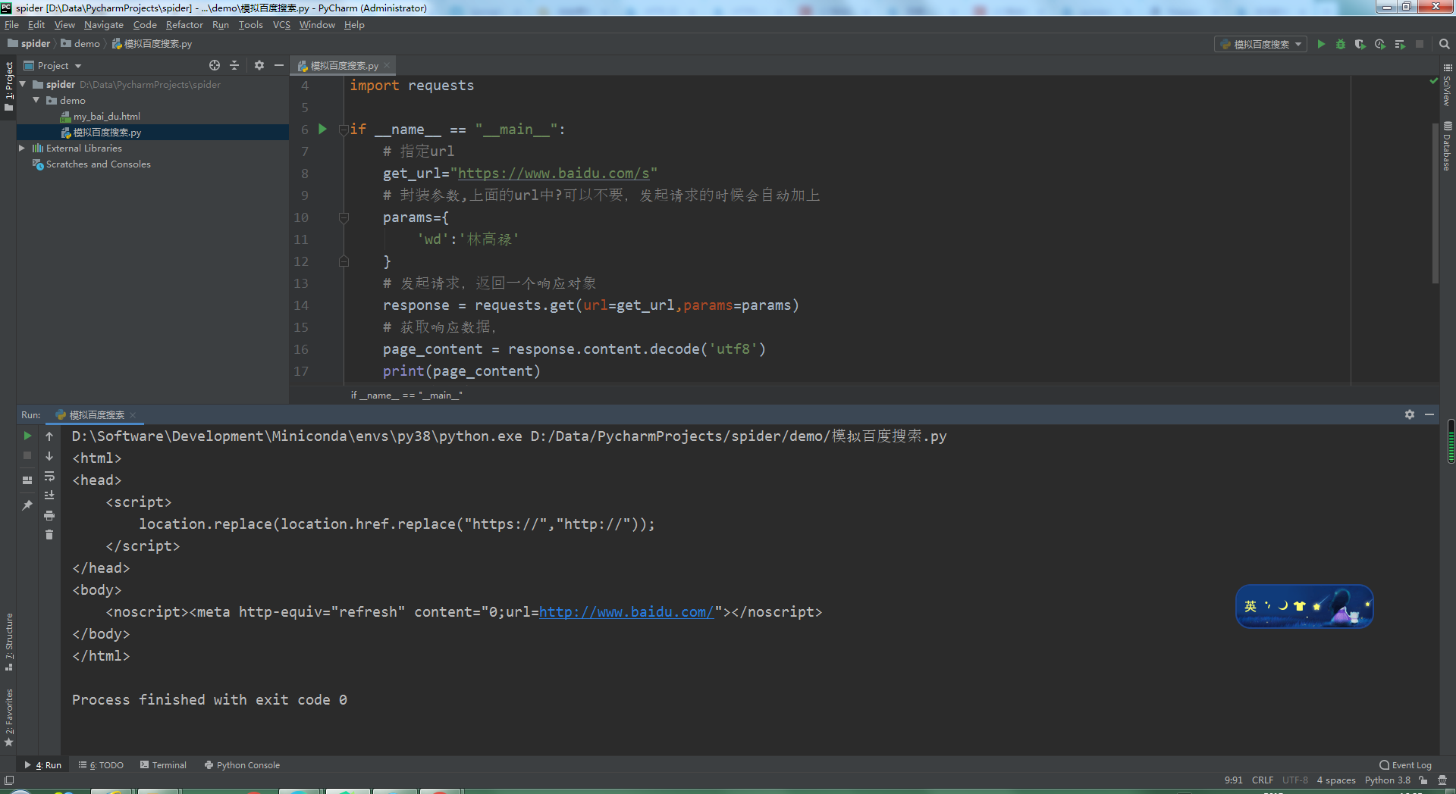Click the editor vertical scrollbar thumb
Viewport: 1456px width, 794px height.
[1435, 203]
